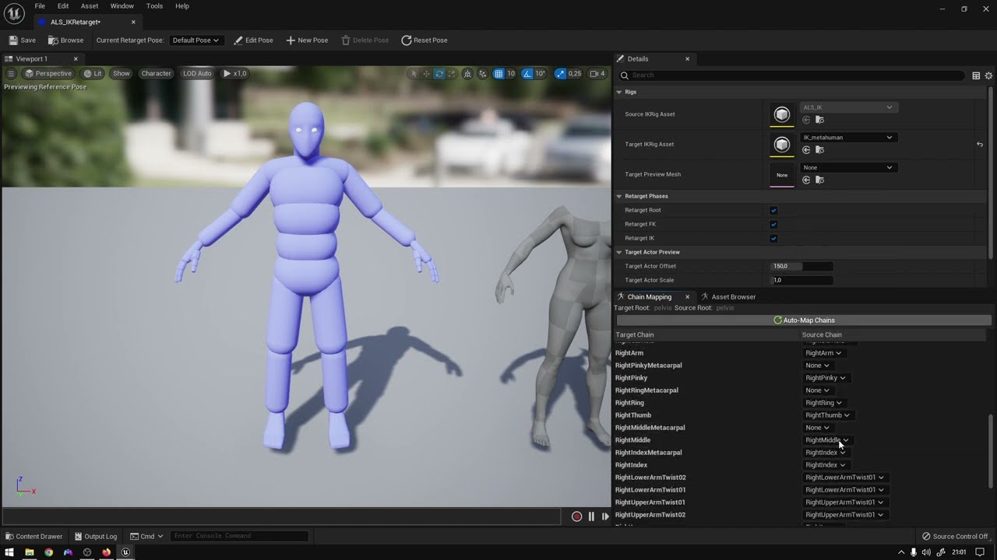Open Details panel view options grid icon
997x560 pixels.
point(976,75)
